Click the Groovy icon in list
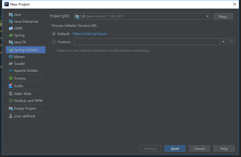Screen dimensions: 241x157 click(x=11, y=78)
